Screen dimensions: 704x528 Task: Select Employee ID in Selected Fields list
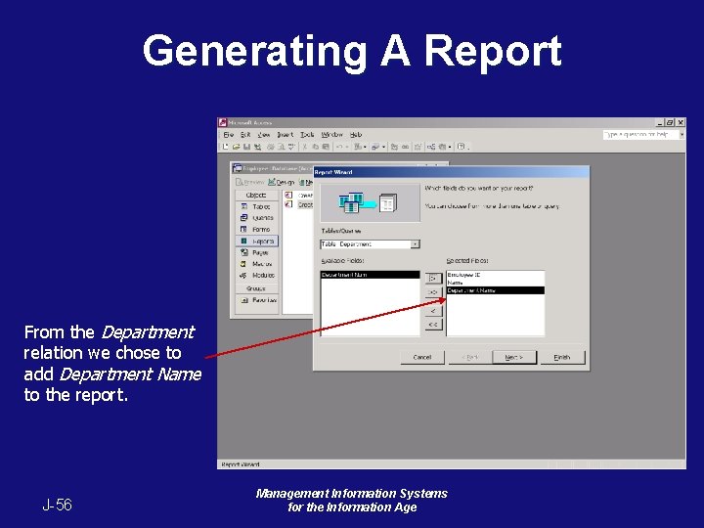click(495, 275)
